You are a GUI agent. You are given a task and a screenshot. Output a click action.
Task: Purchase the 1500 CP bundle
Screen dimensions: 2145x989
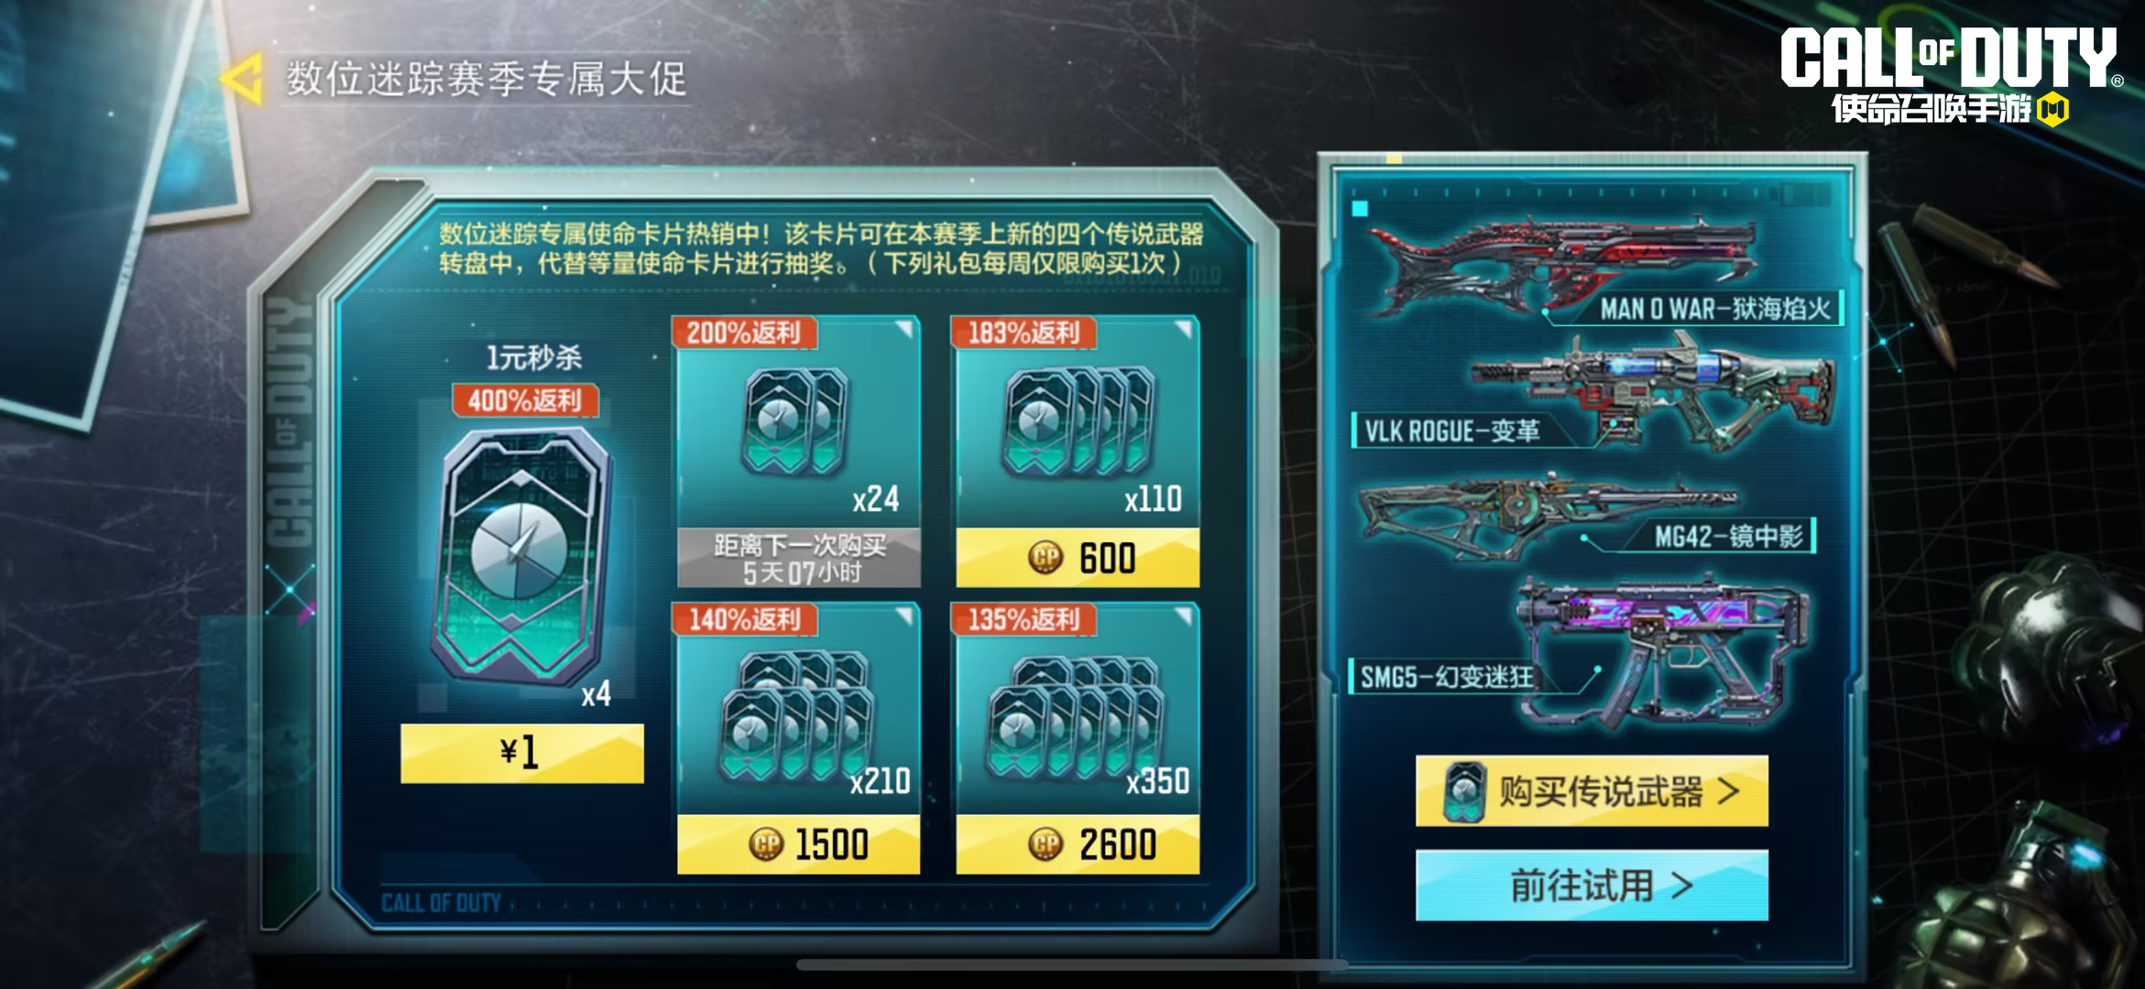[x=798, y=843]
